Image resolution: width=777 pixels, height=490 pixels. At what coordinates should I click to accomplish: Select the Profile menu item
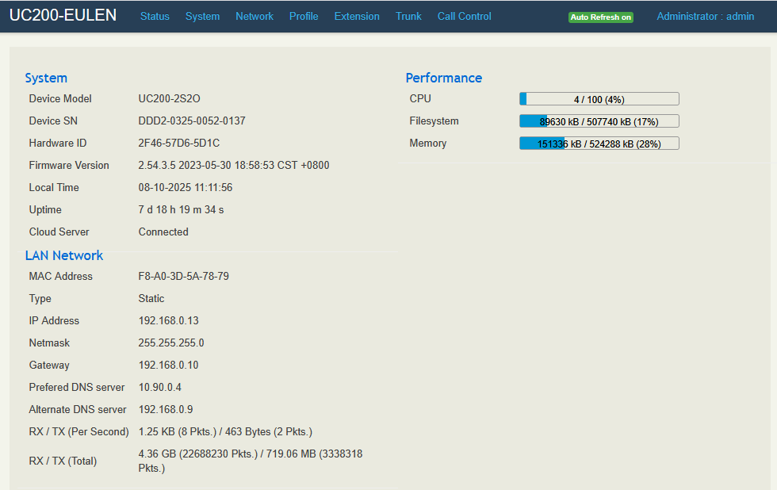(304, 16)
